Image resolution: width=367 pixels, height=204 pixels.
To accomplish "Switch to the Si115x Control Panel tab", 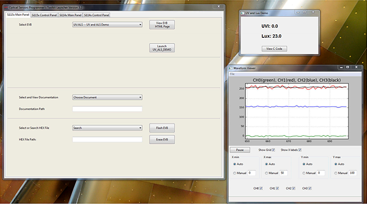I will [x=44, y=15].
